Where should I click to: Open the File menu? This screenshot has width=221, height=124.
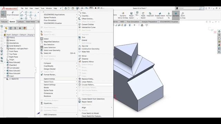[22, 8]
